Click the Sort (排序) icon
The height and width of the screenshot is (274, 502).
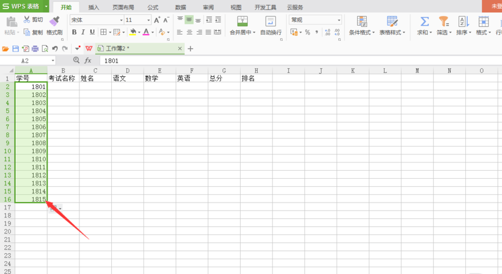[463, 21]
